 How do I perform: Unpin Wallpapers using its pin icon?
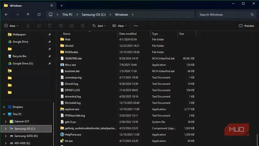50,34
